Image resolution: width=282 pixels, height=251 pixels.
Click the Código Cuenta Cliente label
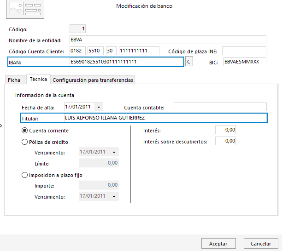(x=36, y=51)
